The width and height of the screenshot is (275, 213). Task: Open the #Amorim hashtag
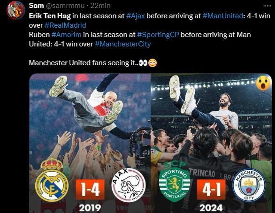pyautogui.click(x=66, y=35)
